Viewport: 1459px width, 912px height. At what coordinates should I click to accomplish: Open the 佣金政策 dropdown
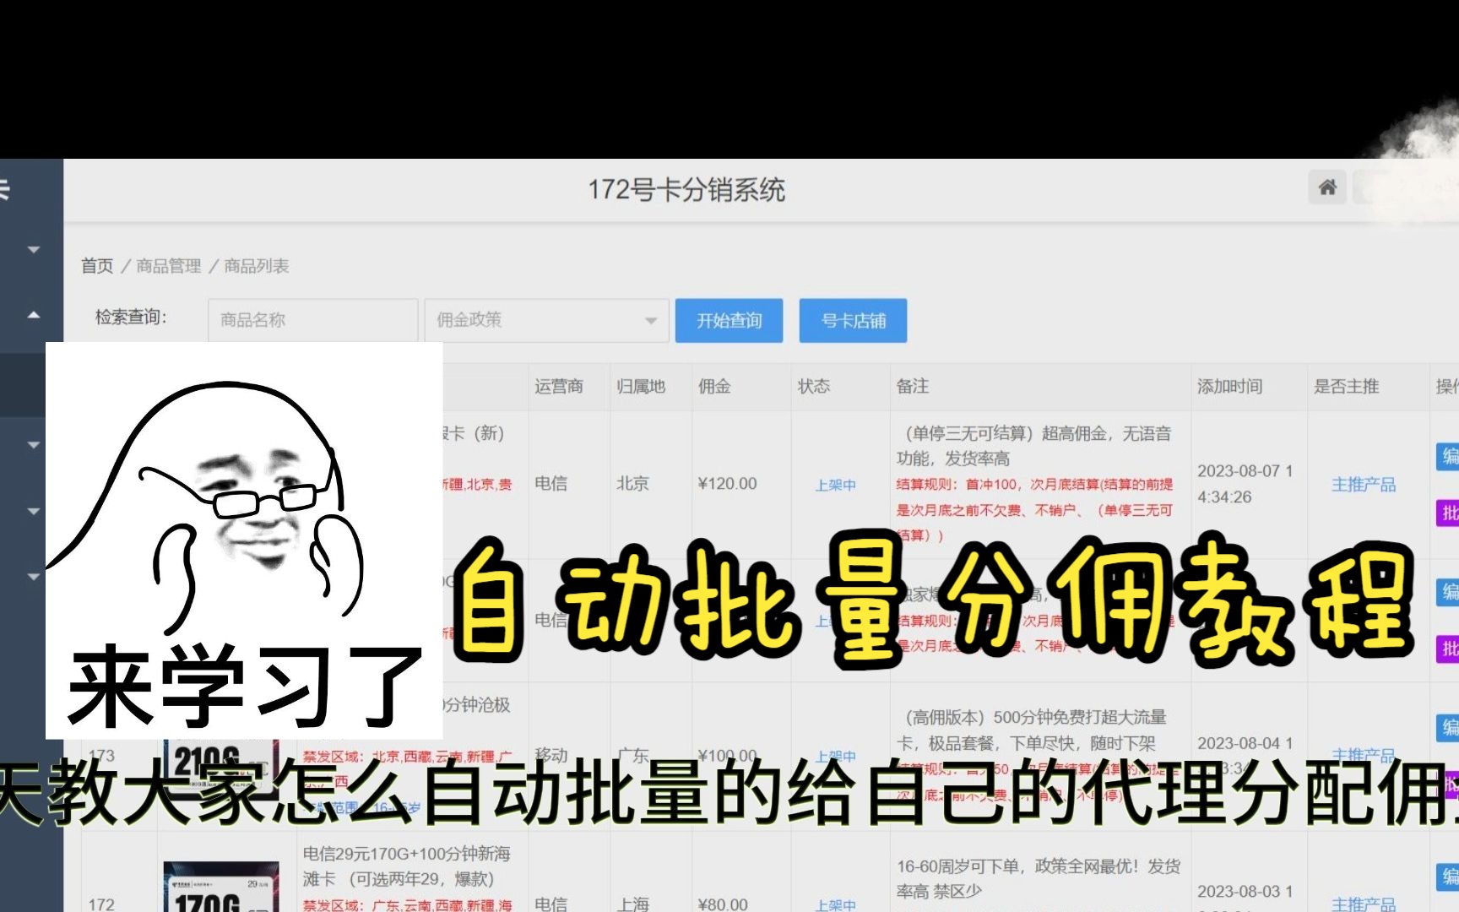point(546,320)
